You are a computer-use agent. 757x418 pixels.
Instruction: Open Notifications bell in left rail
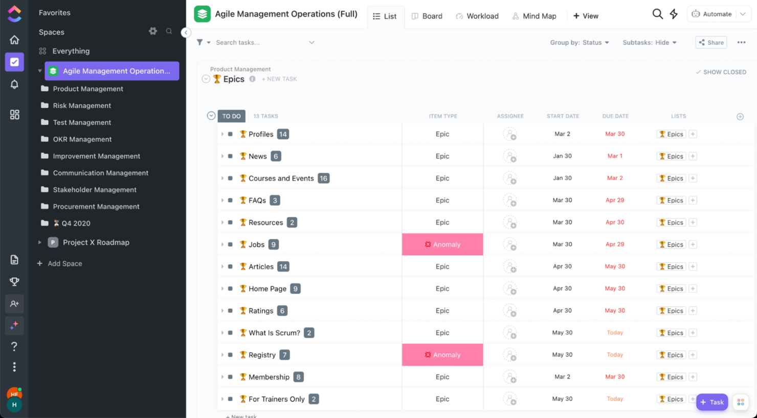(x=14, y=84)
